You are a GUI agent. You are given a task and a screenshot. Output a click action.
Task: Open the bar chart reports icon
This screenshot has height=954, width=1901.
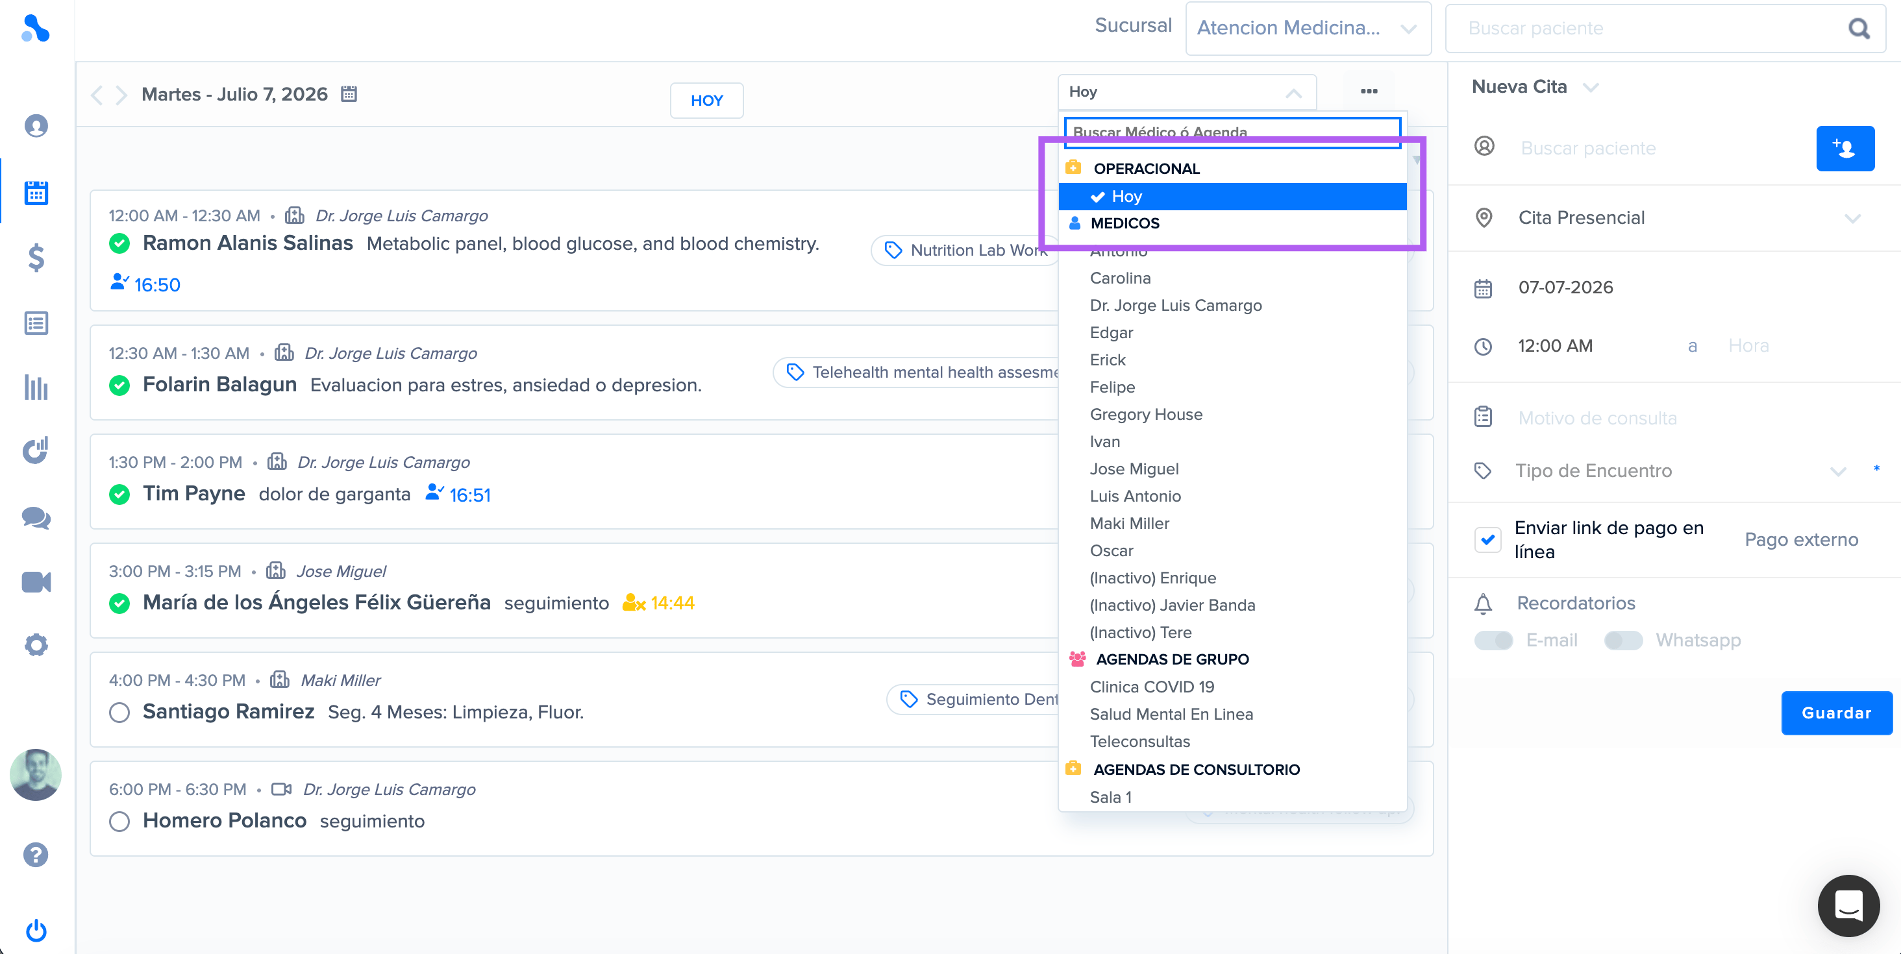(36, 387)
